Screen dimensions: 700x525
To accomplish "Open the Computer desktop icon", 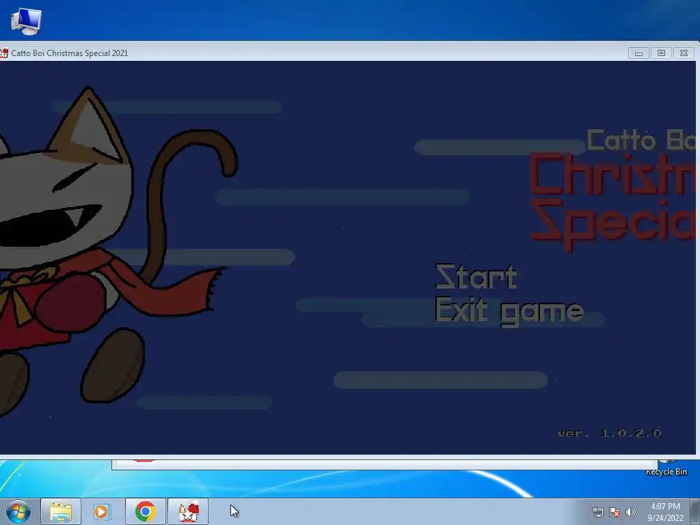I will point(27,21).
